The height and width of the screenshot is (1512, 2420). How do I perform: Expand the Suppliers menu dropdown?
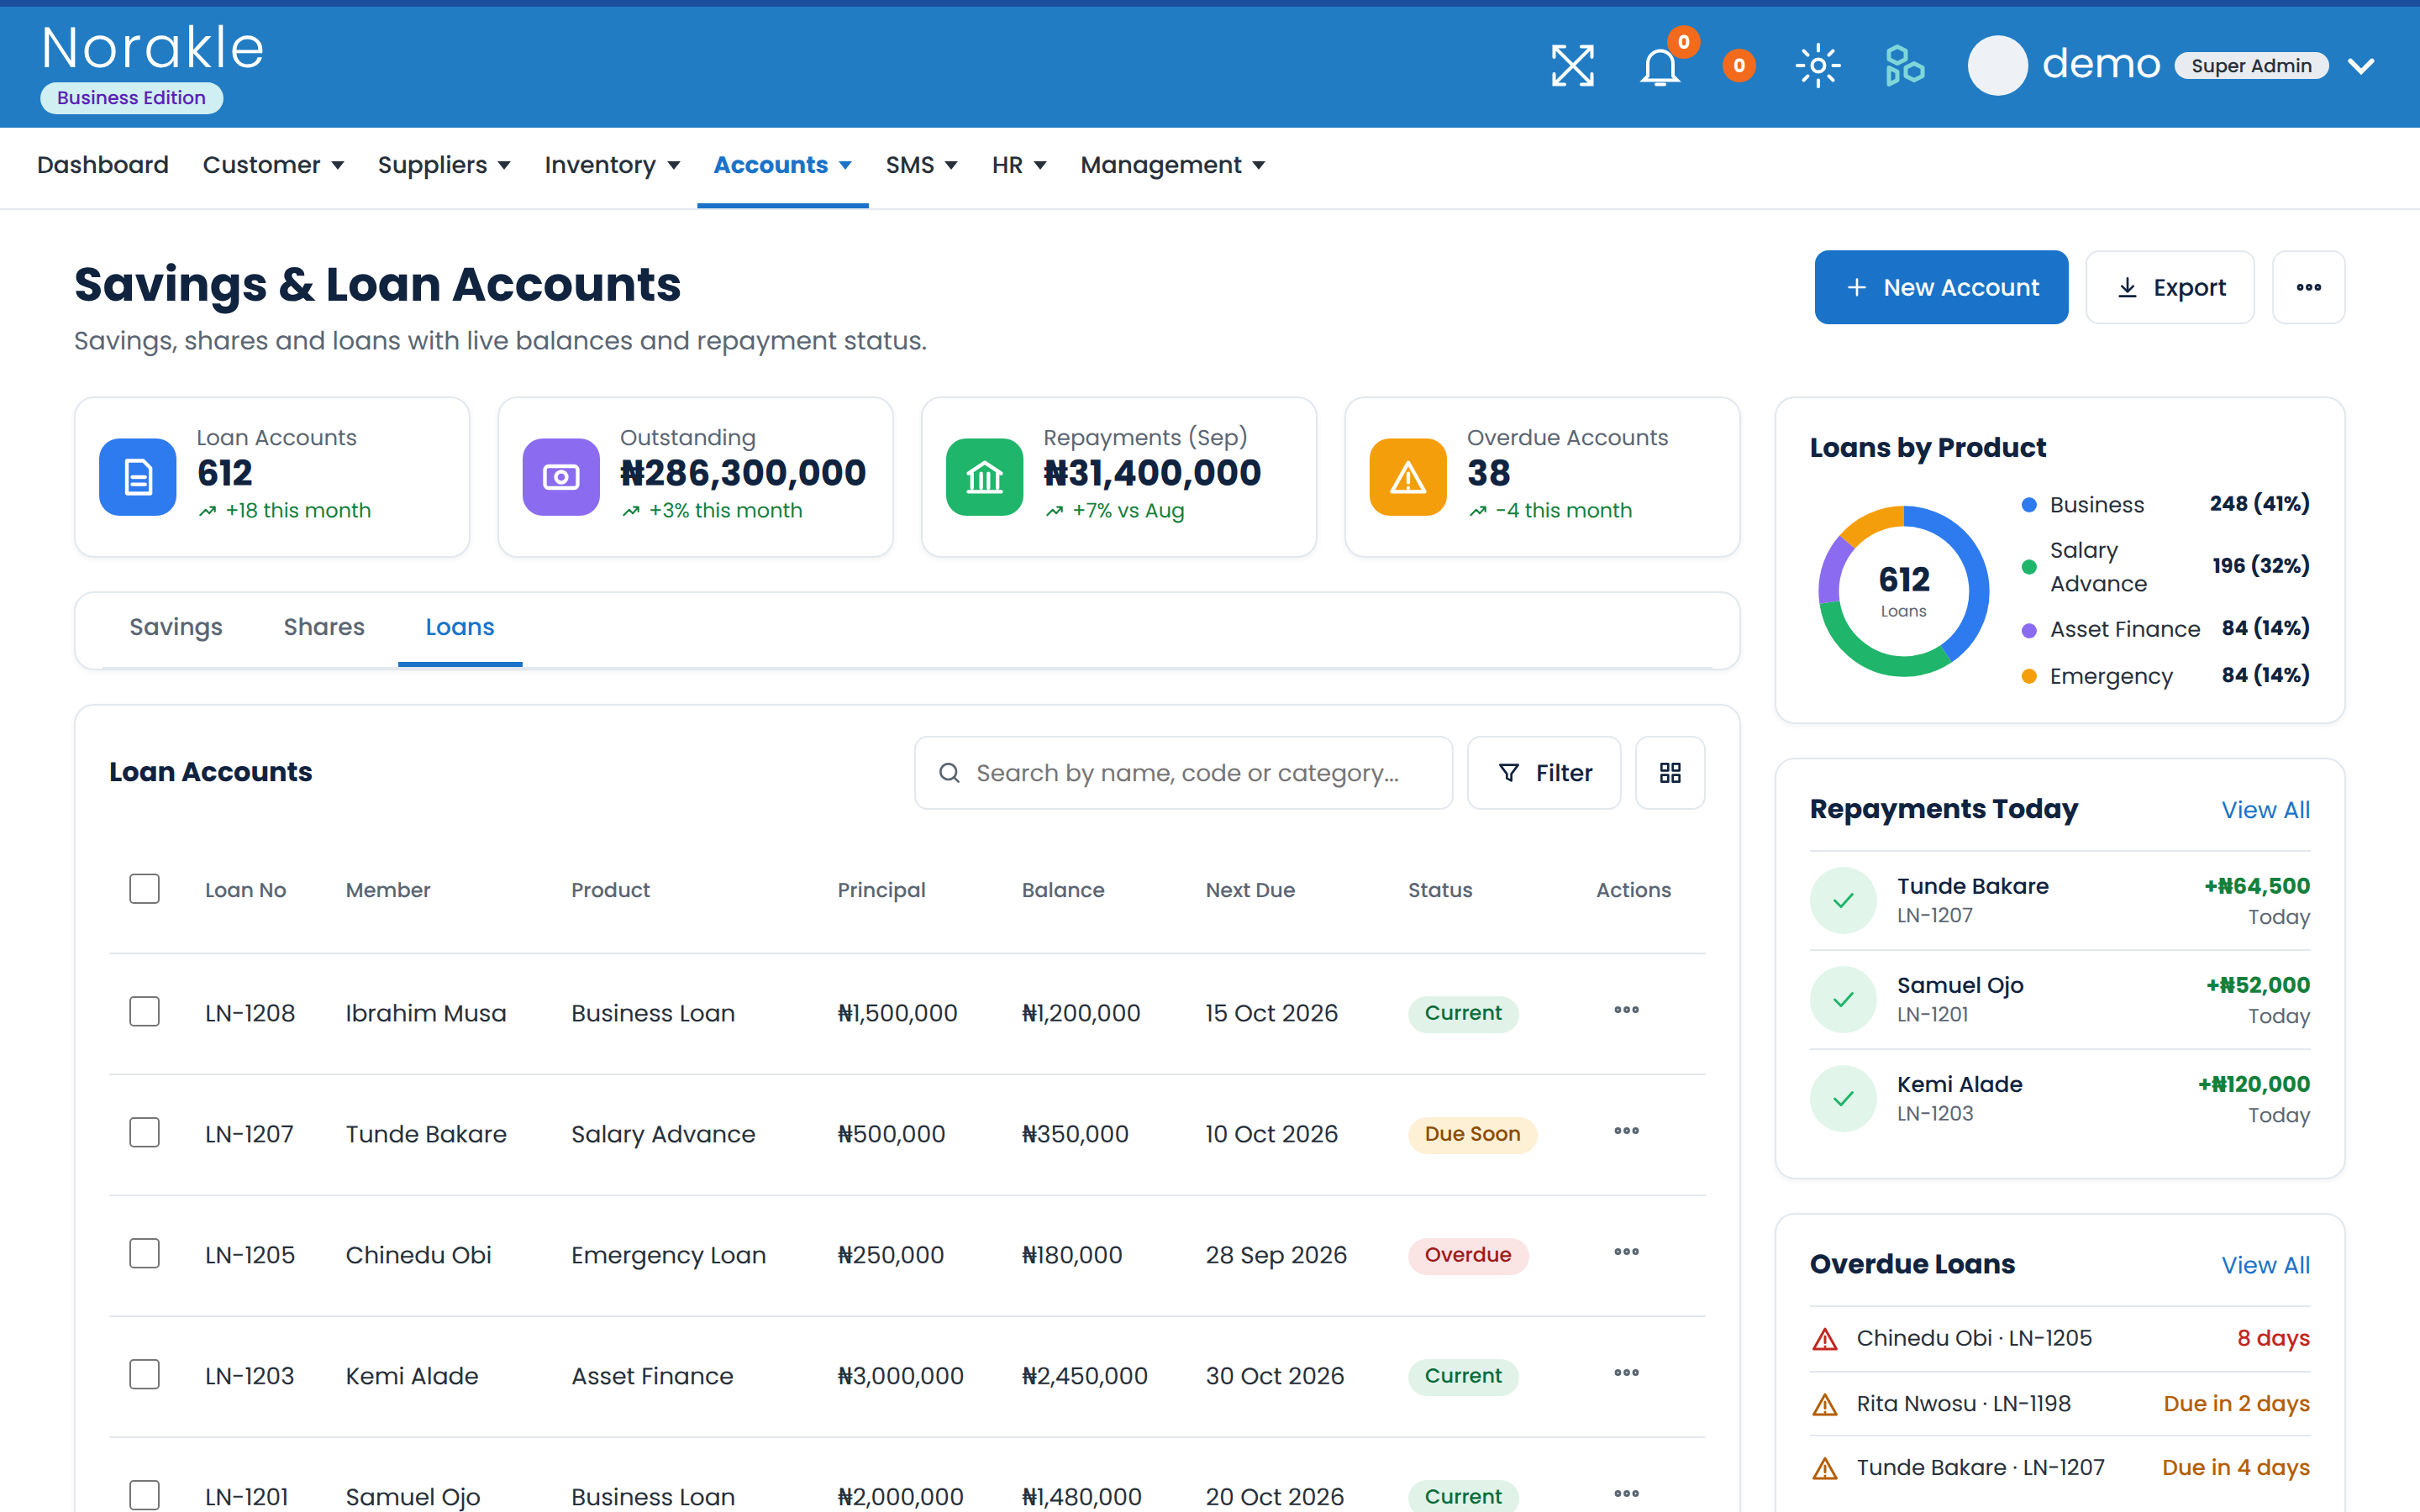(x=444, y=165)
